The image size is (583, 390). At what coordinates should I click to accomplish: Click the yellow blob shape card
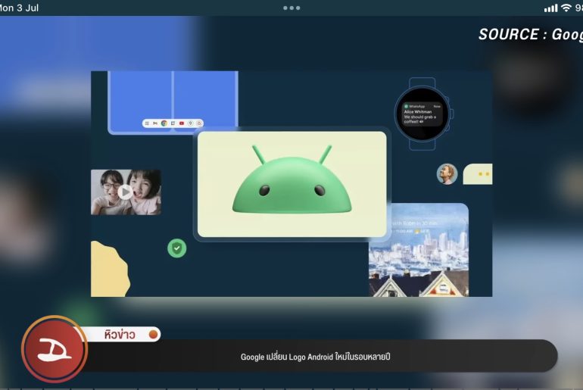[111, 269]
